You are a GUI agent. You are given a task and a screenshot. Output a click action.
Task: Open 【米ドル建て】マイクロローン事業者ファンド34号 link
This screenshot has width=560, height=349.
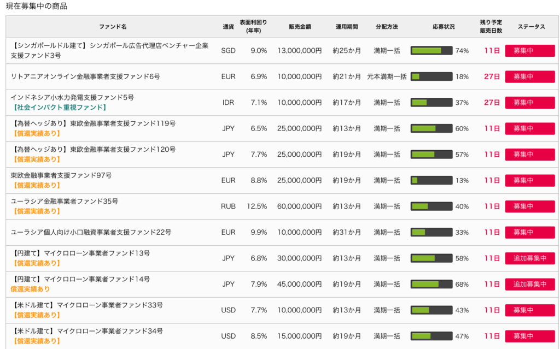[87, 331]
